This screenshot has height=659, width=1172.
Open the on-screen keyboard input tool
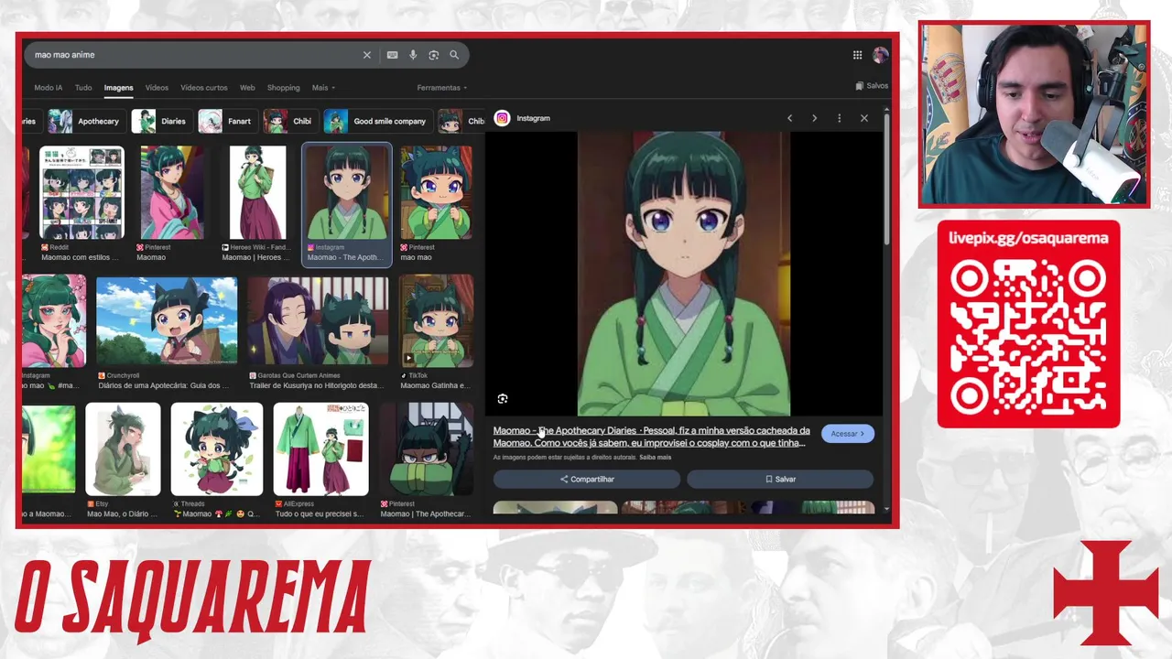[x=392, y=55]
